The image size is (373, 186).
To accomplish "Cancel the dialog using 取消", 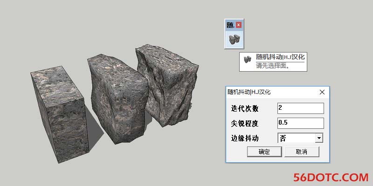I will [302, 152].
